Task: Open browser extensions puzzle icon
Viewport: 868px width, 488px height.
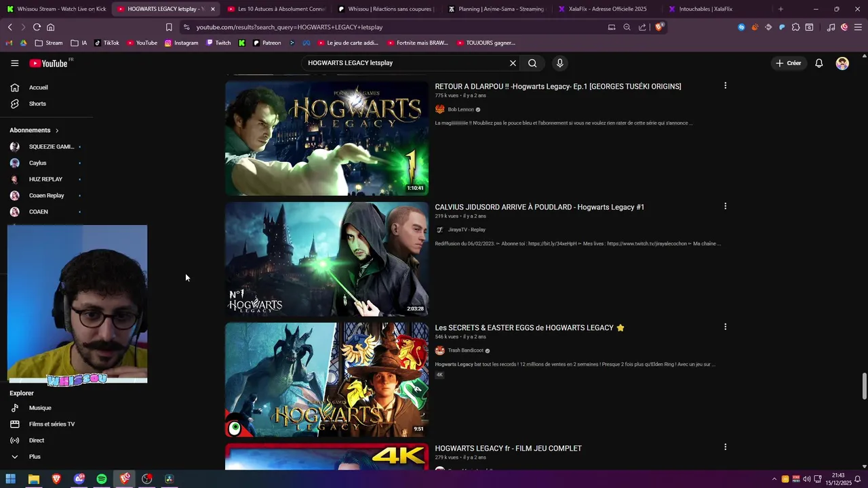Action: pos(795,27)
